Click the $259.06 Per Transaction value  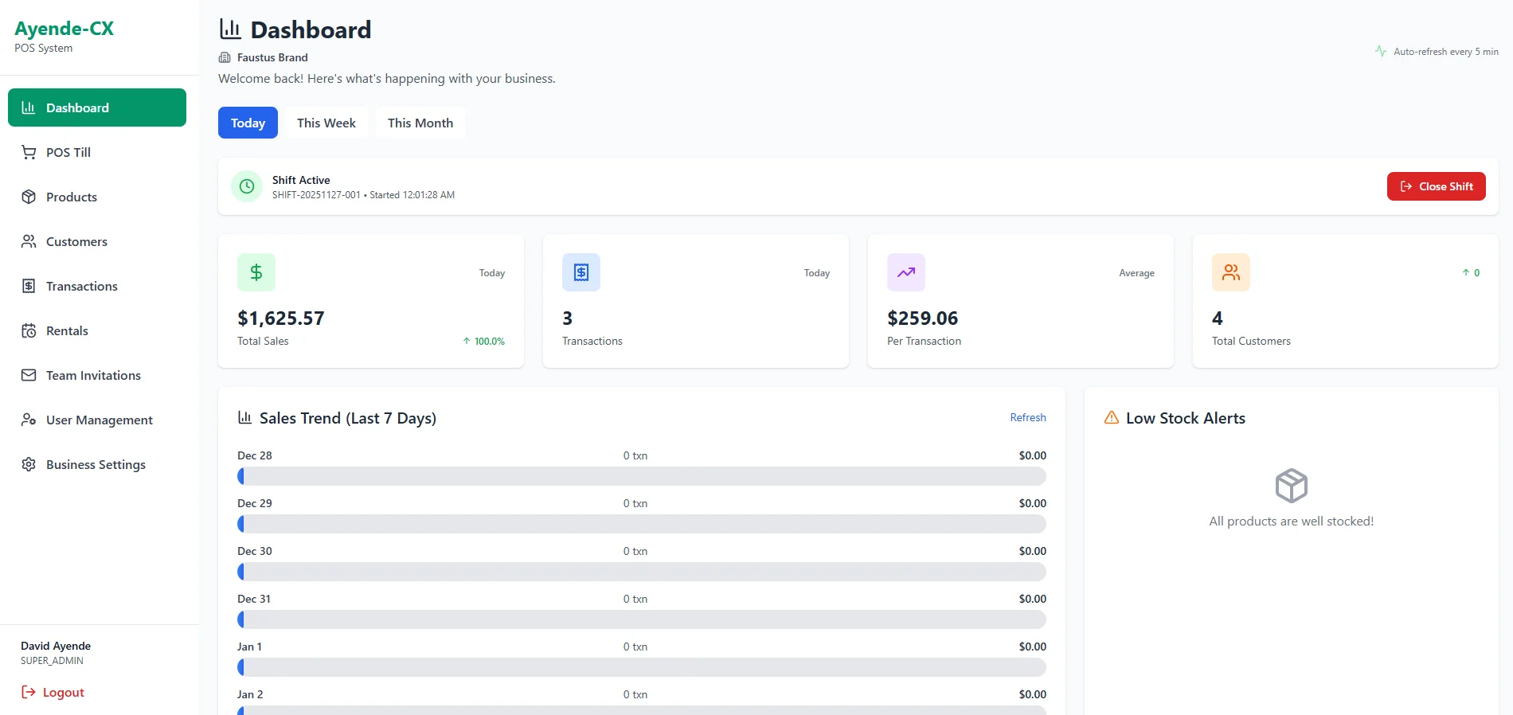[923, 318]
